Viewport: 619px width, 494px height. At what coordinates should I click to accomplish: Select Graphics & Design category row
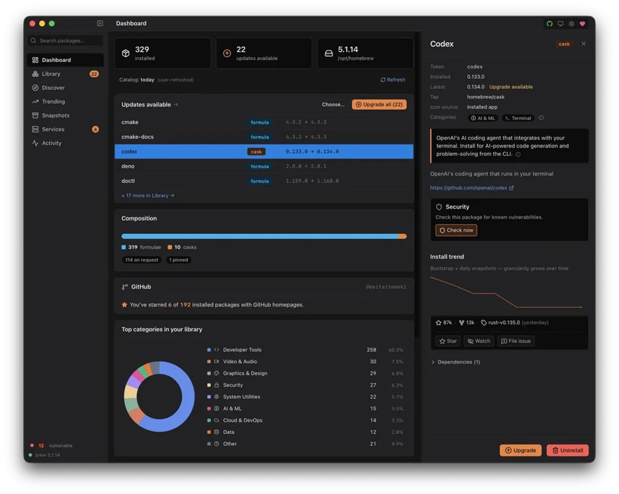305,373
